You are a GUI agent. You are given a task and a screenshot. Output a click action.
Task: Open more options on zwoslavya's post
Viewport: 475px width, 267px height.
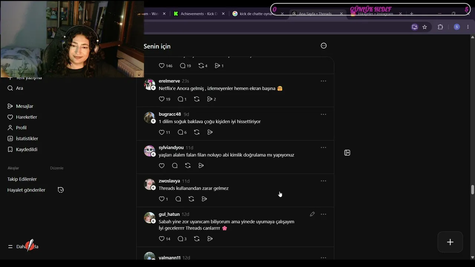324,181
